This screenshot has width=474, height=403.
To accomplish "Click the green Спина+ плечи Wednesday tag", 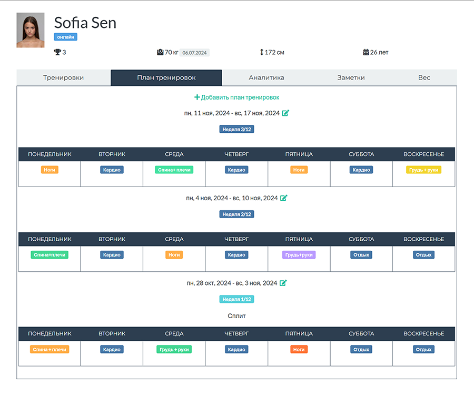I will tap(174, 170).
